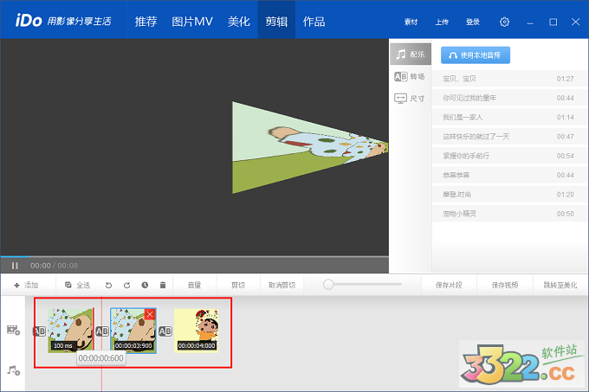This screenshot has width=589, height=392.
Task: Click 添加 to add media
Action: (x=26, y=285)
